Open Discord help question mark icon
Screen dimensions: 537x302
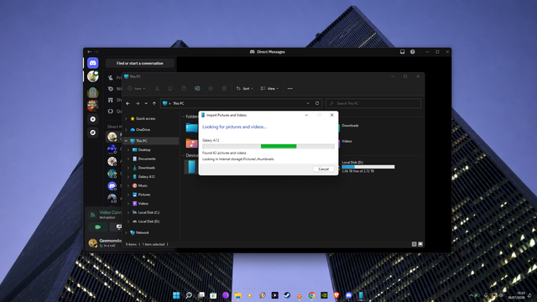click(x=412, y=52)
